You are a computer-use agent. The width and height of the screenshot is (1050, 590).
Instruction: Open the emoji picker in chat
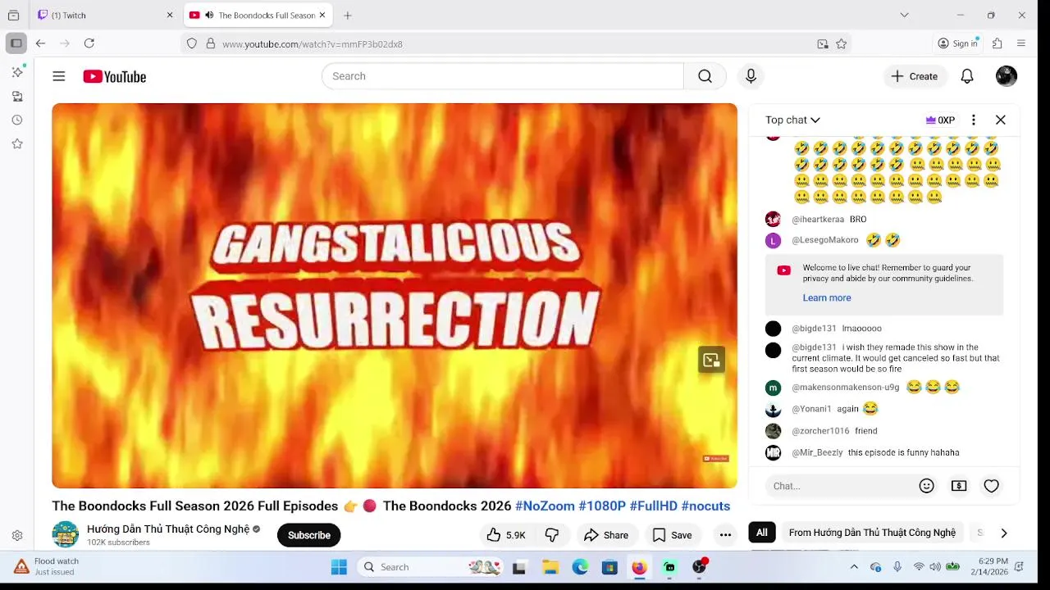(x=927, y=486)
